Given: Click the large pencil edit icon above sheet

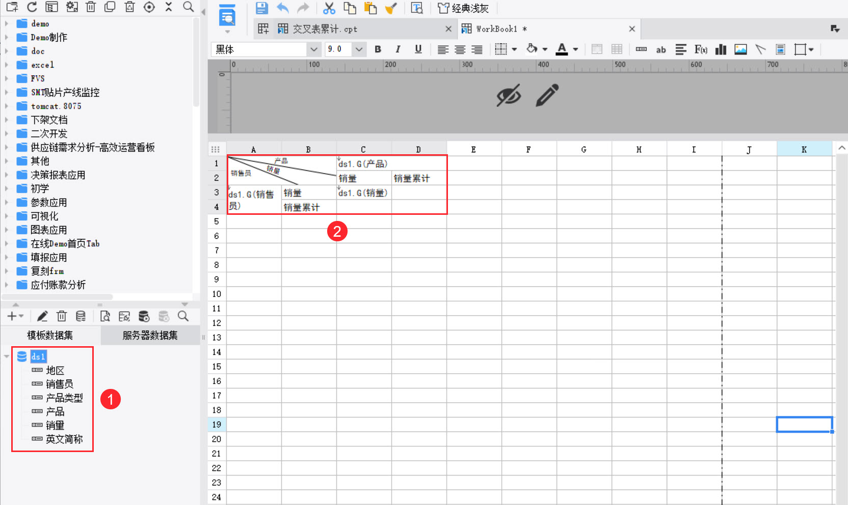Looking at the screenshot, I should 547,95.
